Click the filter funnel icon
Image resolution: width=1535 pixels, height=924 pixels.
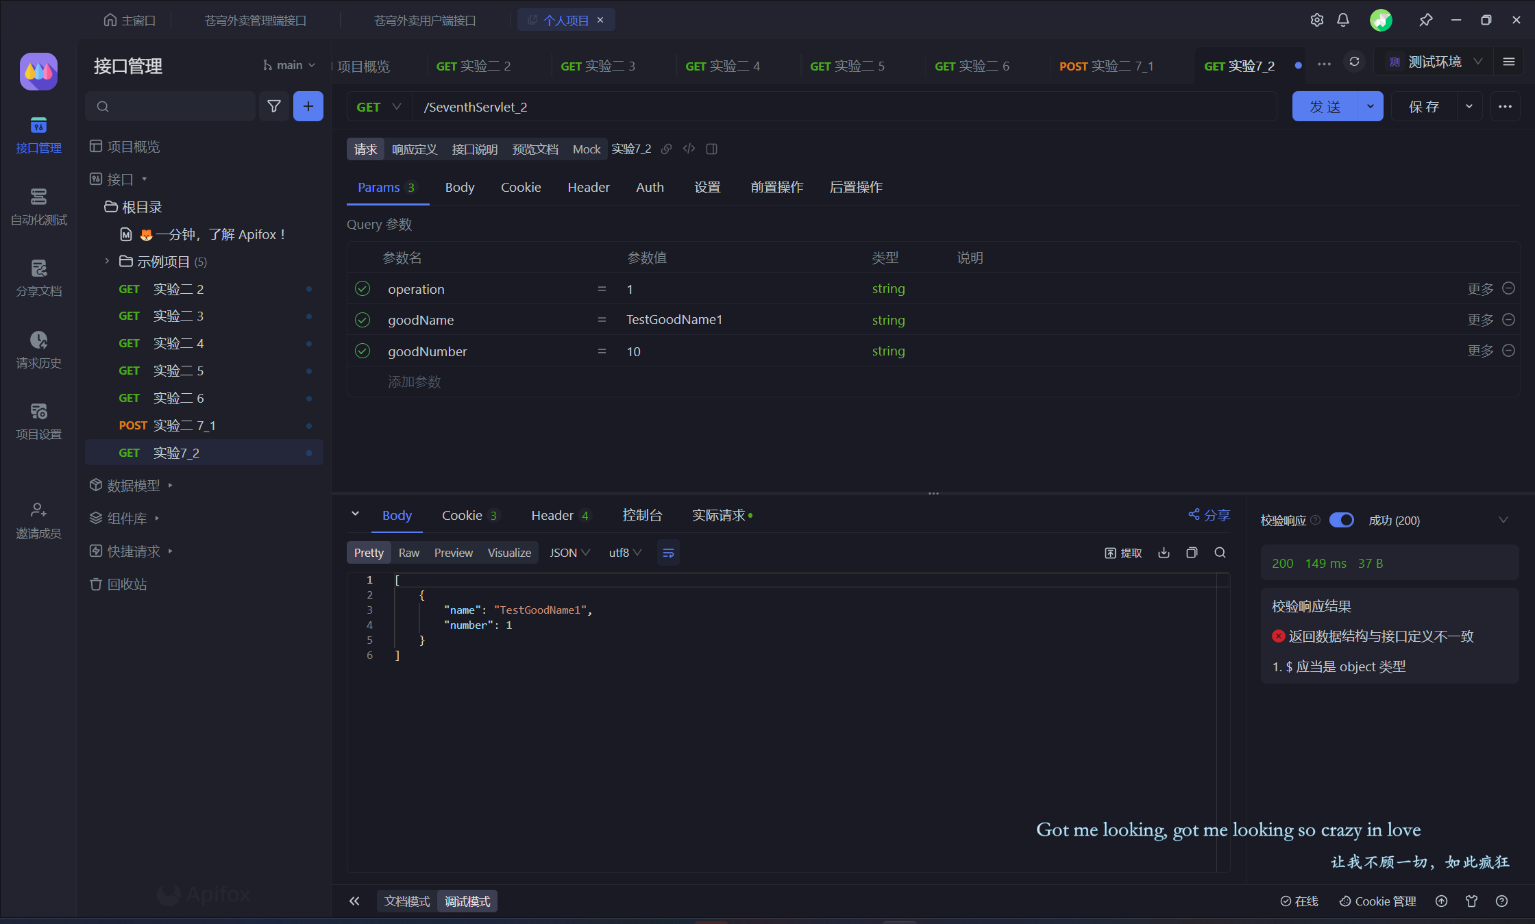[273, 106]
